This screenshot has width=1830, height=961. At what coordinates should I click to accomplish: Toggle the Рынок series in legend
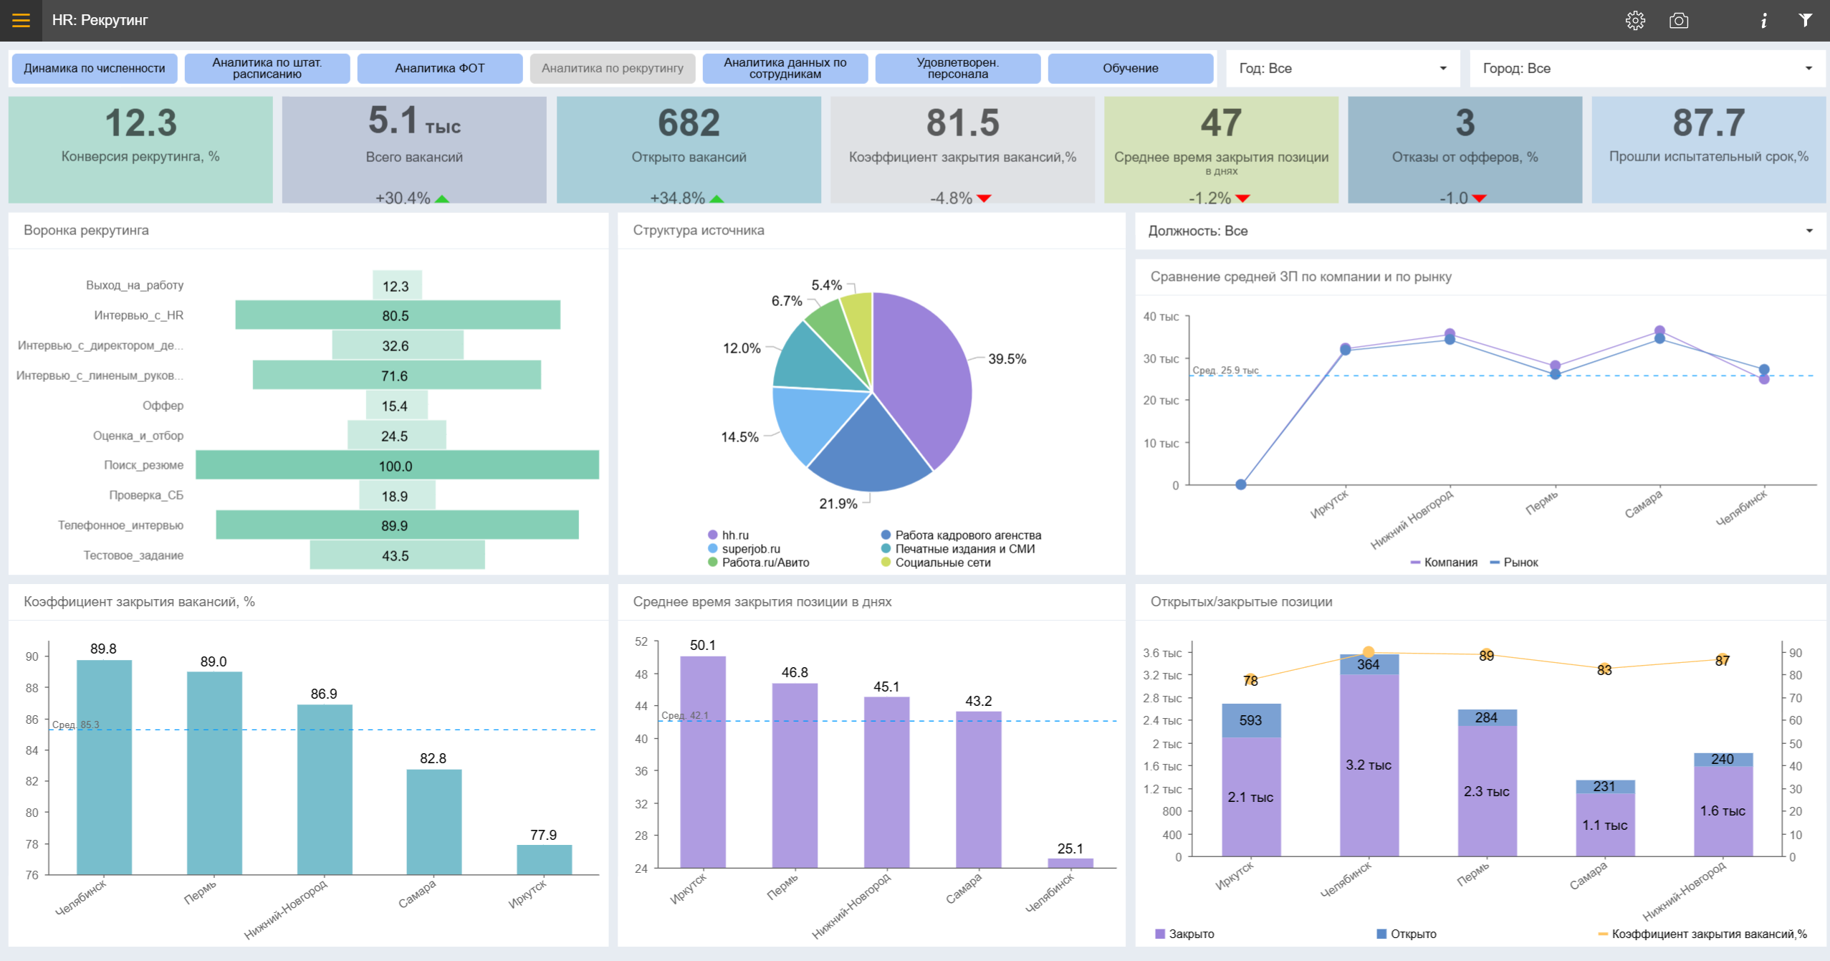(x=1519, y=563)
